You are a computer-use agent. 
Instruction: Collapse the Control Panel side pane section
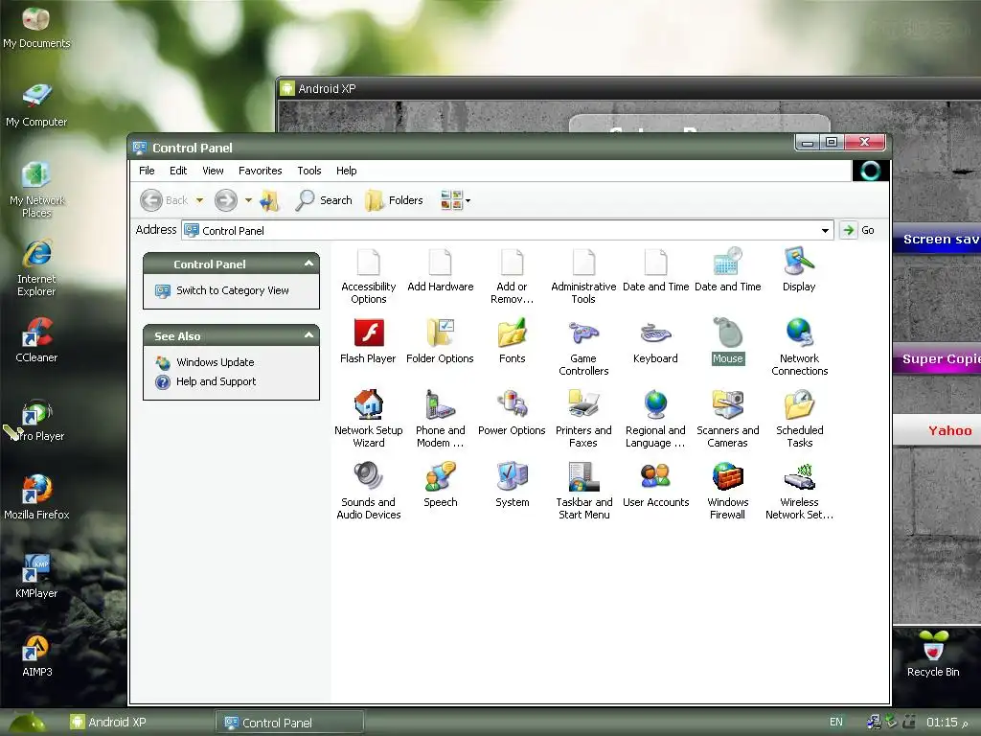pos(308,264)
